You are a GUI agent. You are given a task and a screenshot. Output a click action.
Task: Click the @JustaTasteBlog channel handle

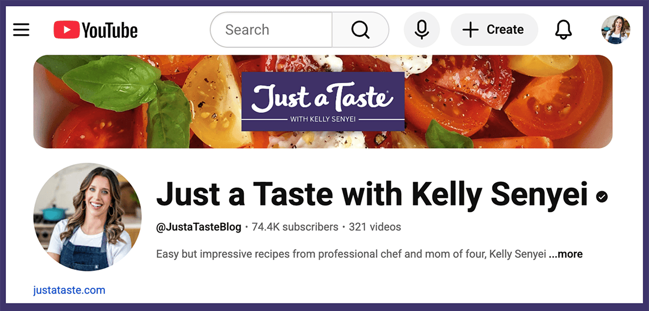[198, 227]
